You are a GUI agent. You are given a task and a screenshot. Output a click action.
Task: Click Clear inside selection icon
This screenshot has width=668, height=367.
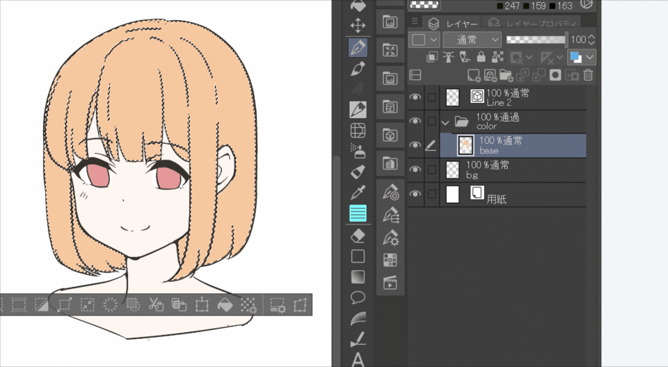(111, 305)
